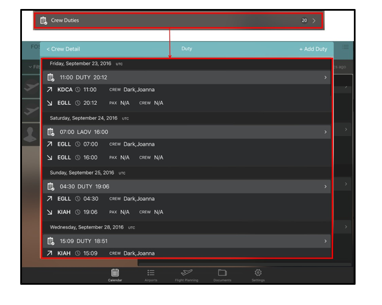Tap the + Add Duty button
Screen dimensions: 382x305
313,49
